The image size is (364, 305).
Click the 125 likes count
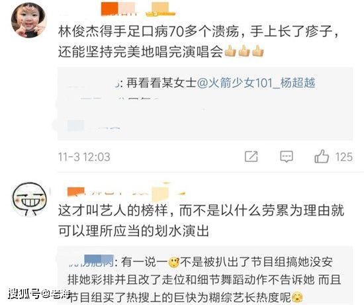coord(344,157)
